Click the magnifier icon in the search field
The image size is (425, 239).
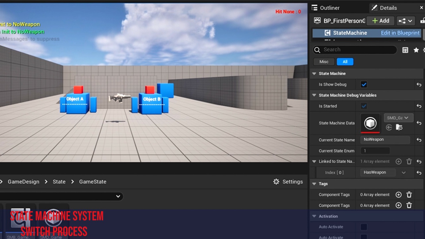tap(317, 50)
